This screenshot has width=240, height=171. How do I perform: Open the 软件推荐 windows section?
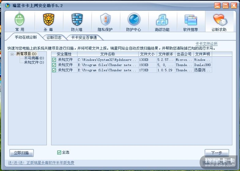[x=190, y=22]
